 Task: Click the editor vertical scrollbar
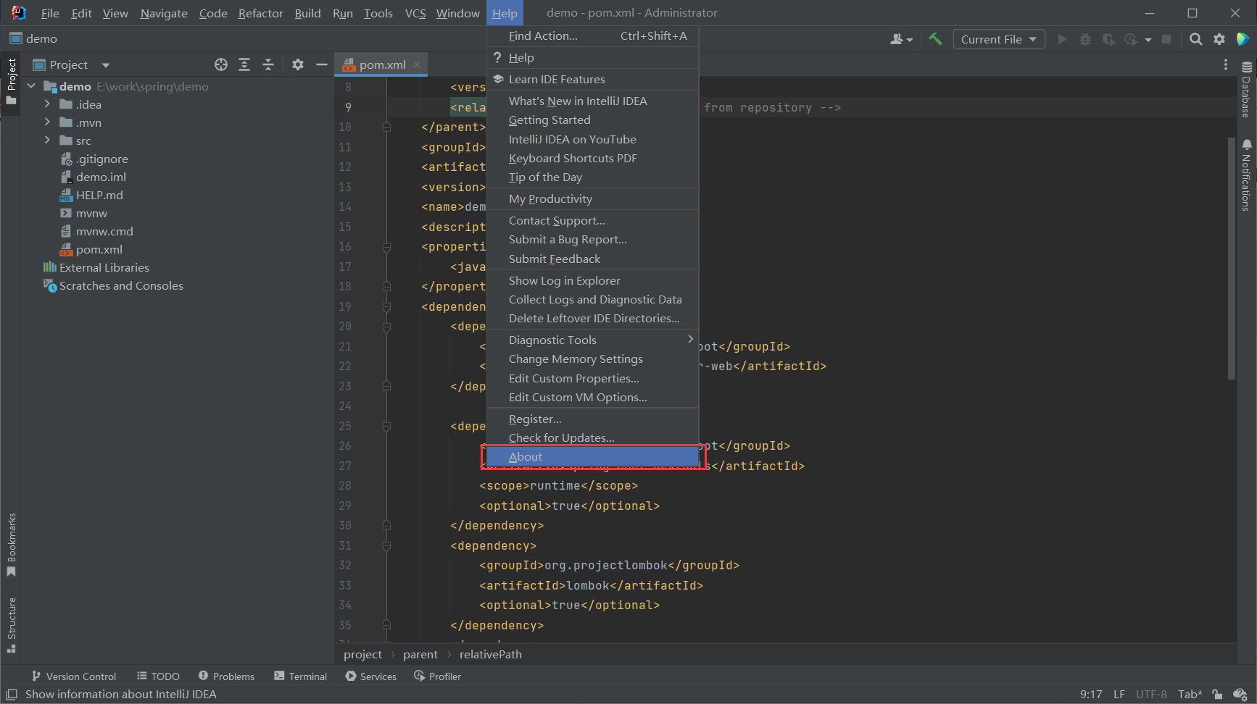(1231, 257)
